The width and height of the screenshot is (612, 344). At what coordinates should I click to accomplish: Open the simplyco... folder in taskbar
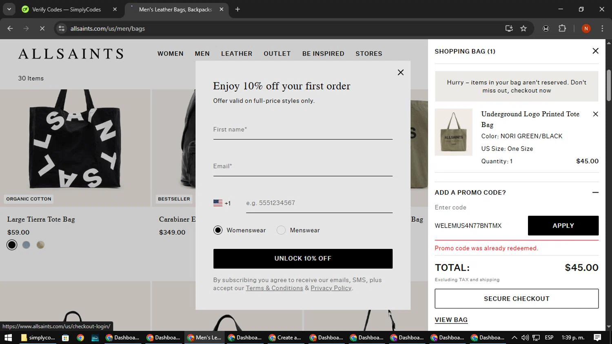point(38,337)
